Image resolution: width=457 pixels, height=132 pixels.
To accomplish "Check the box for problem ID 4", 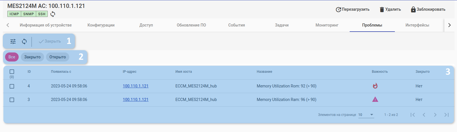I will click(12, 86).
